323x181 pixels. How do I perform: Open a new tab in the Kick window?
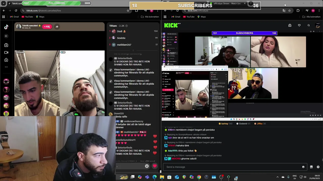coord(251,4)
